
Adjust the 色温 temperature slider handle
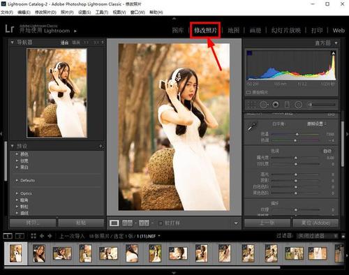coord(297,134)
